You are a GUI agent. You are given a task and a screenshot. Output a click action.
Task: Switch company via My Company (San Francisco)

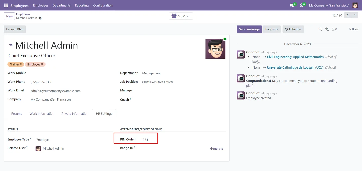(x=329, y=5)
